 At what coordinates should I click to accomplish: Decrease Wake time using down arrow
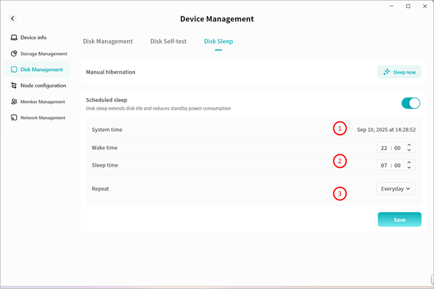(409, 150)
